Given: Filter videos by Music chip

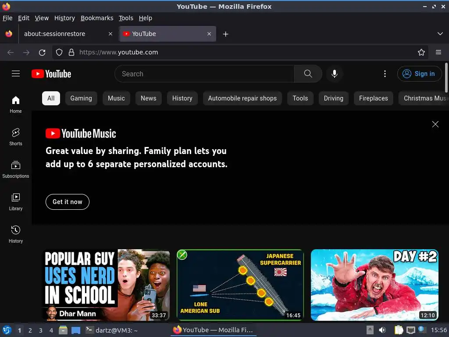Looking at the screenshot, I should [116, 98].
